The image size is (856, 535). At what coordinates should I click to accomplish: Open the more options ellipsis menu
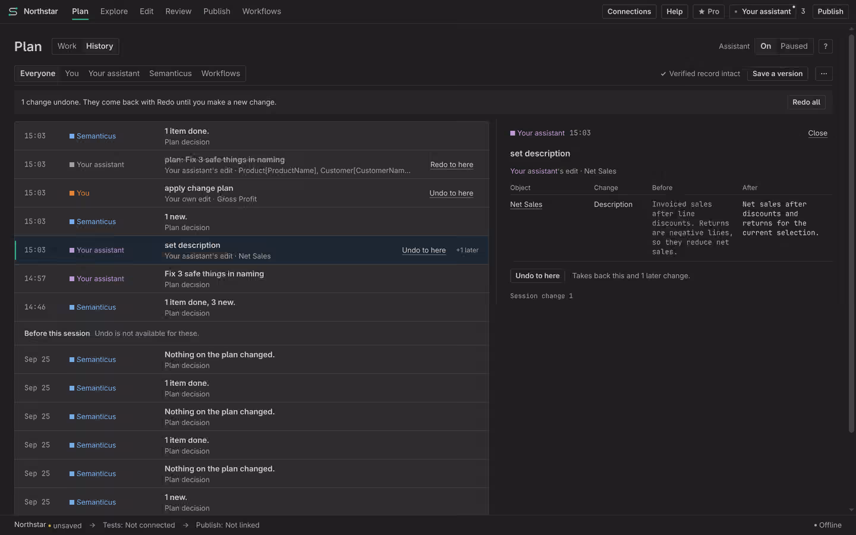coord(824,74)
